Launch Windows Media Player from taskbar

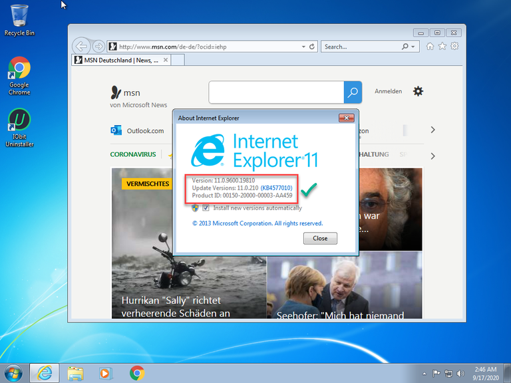click(x=106, y=373)
